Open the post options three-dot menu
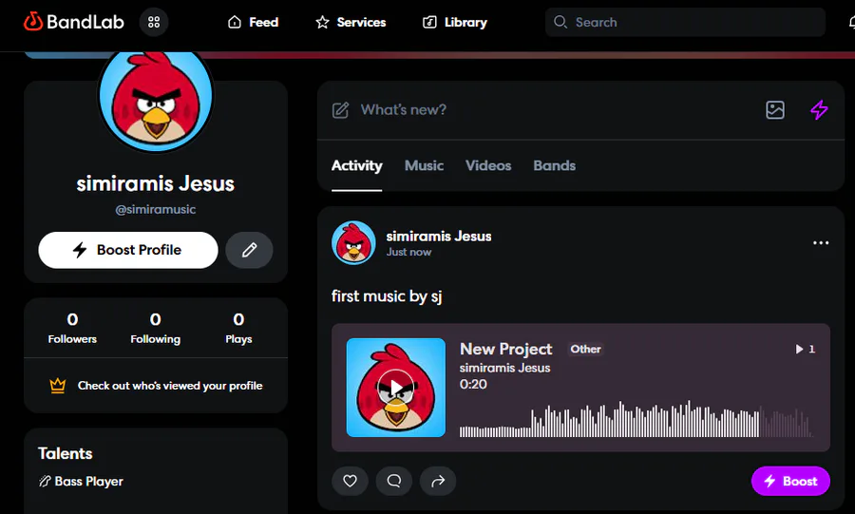The height and width of the screenshot is (514, 855). [821, 242]
